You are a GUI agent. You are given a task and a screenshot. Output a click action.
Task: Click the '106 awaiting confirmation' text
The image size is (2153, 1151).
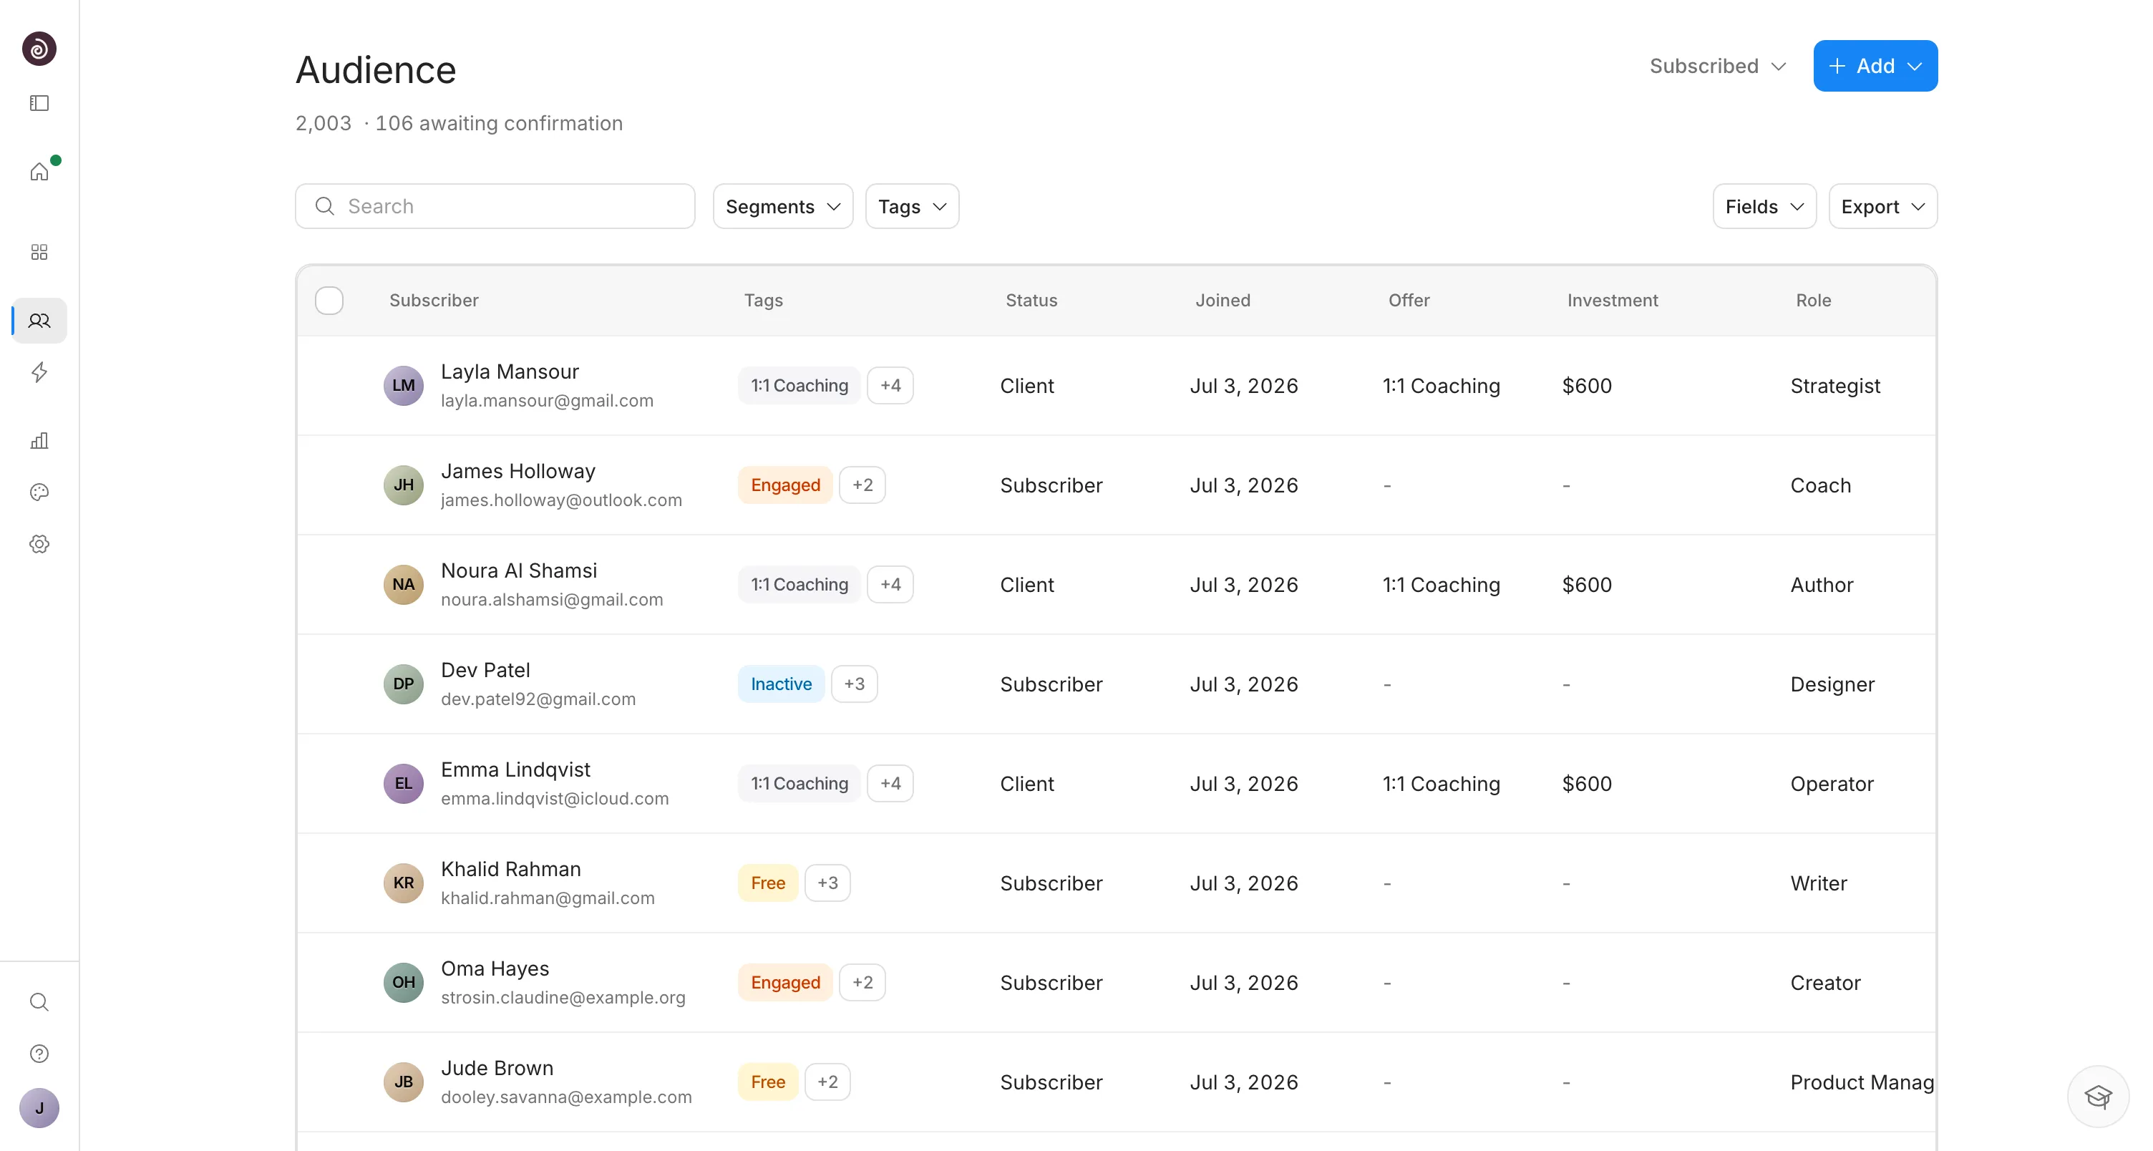pos(499,123)
